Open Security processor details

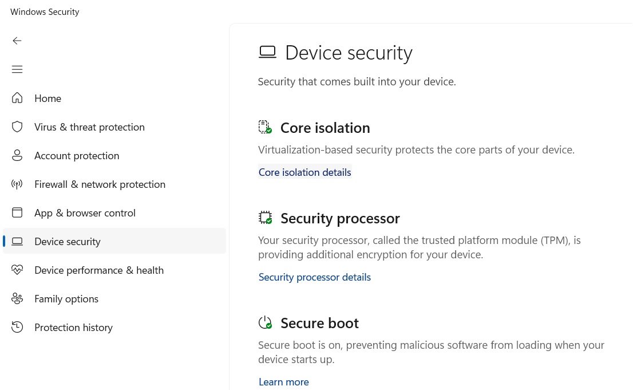coord(314,277)
